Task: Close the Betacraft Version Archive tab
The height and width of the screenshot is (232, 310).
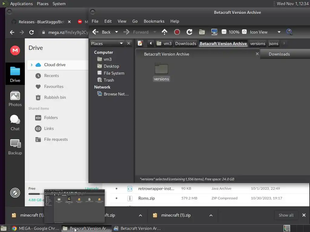Action: click(257, 54)
